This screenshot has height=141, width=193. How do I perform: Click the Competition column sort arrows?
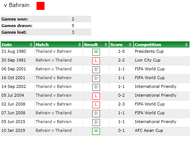(186, 45)
